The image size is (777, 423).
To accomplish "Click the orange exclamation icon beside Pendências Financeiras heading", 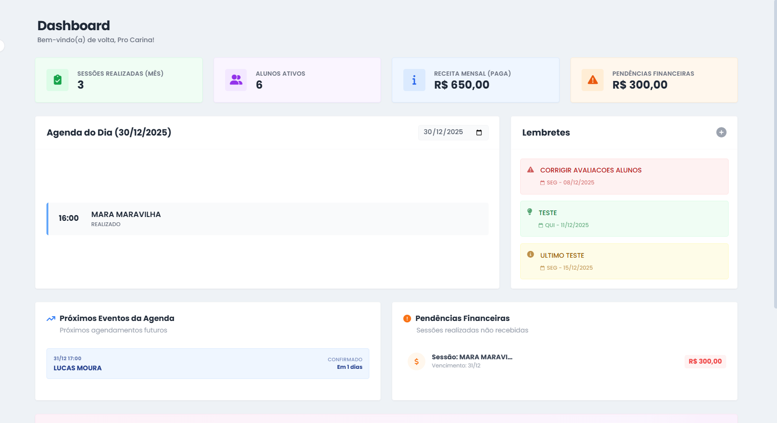I will click(x=407, y=319).
